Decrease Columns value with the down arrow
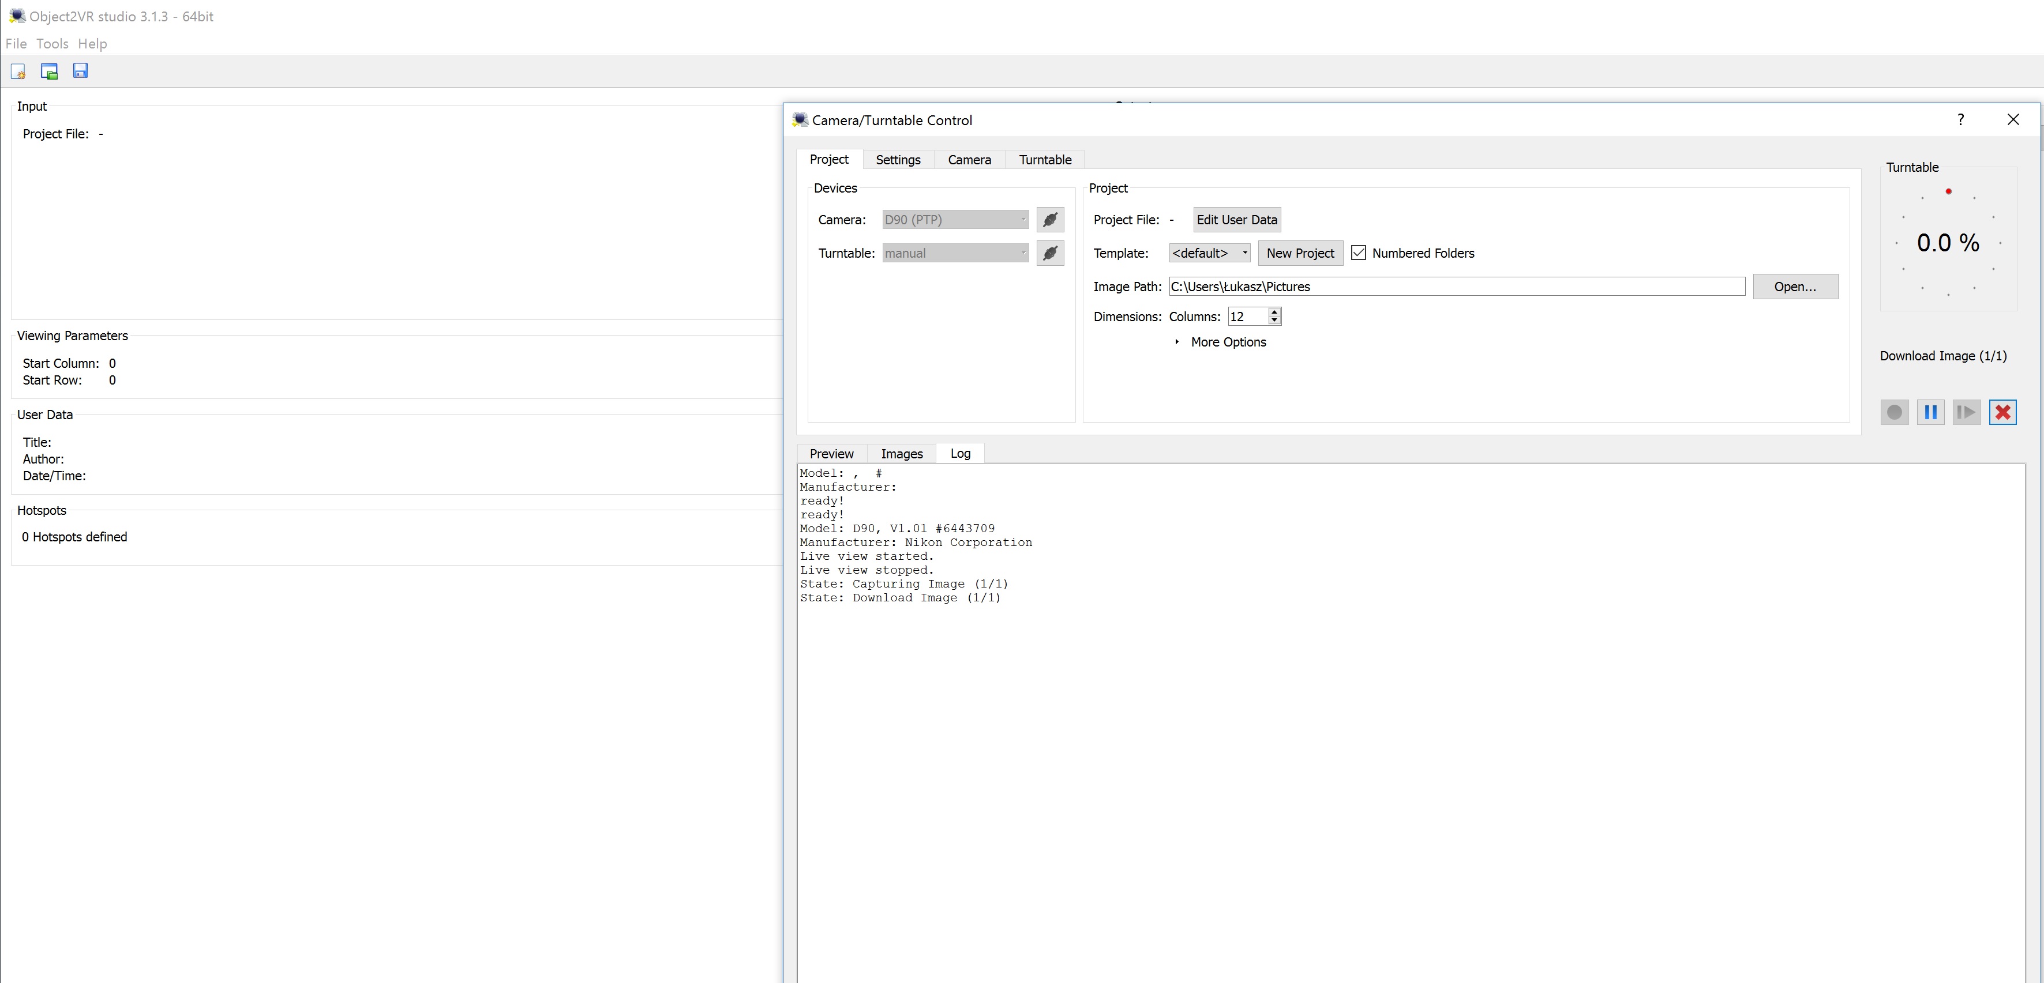 click(1274, 321)
